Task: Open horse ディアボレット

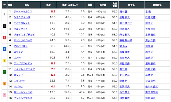Action: click(x=22, y=23)
